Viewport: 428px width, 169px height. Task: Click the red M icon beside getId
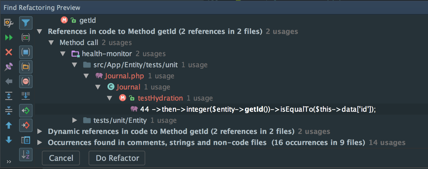click(64, 20)
